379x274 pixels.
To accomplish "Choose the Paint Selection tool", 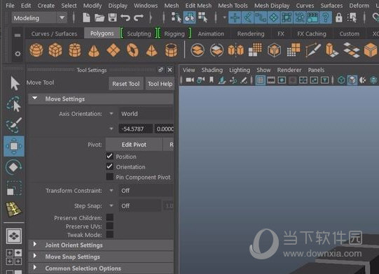I will [x=14, y=125].
